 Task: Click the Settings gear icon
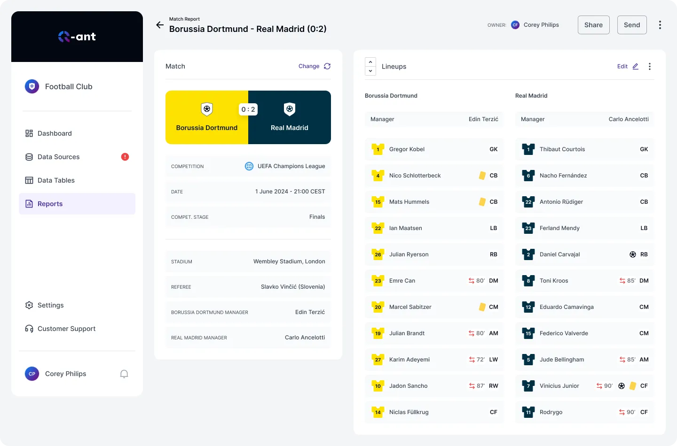point(29,305)
